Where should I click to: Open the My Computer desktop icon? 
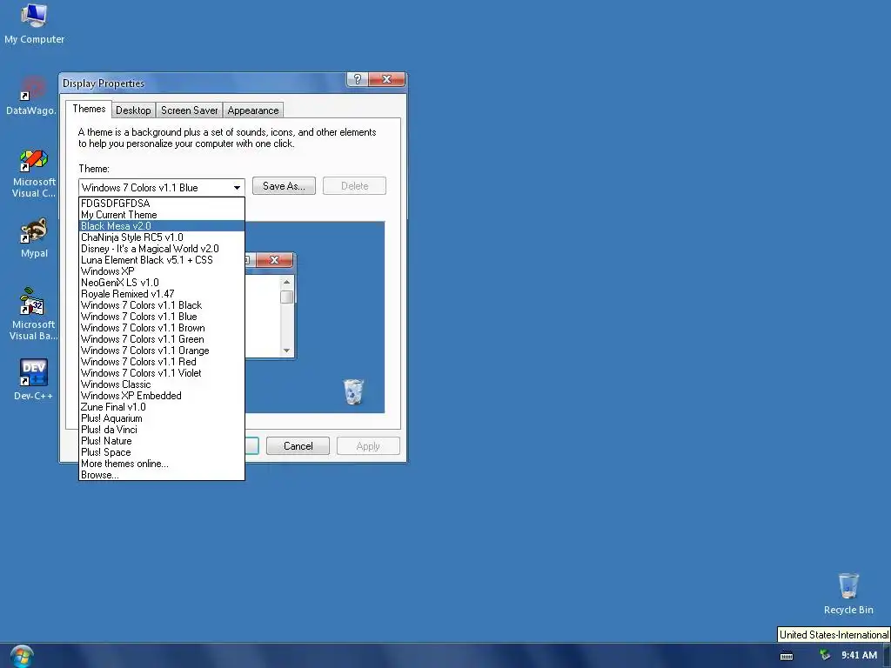[34, 23]
